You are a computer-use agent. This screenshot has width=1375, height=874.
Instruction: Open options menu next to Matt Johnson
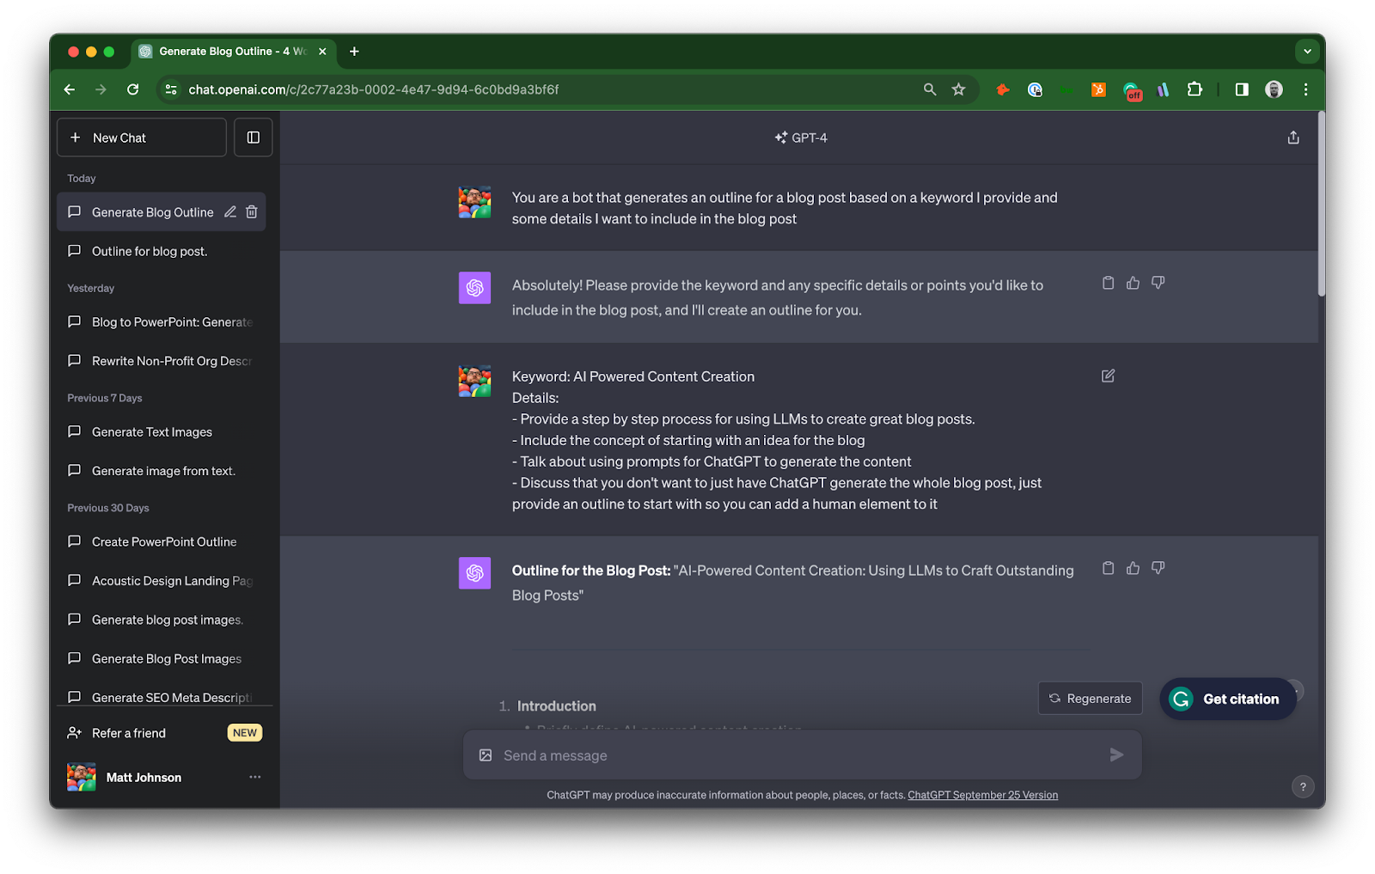[x=254, y=776]
